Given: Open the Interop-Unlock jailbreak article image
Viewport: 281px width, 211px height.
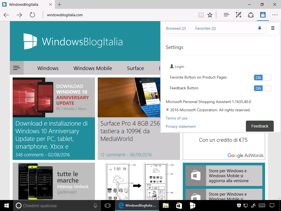Looking at the screenshot, I should (x=54, y=181).
